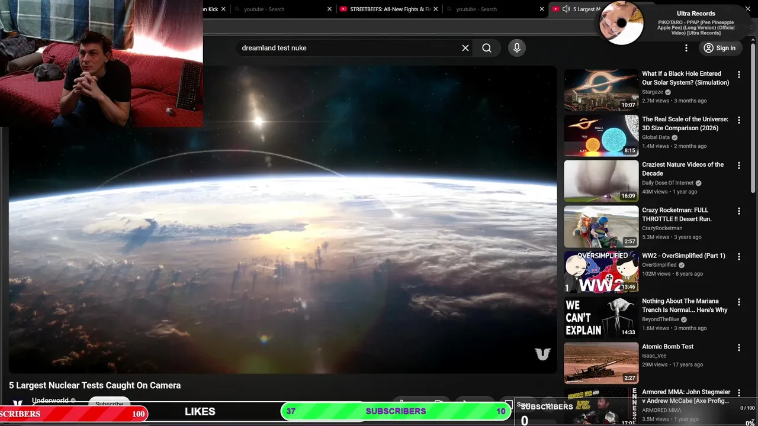The height and width of the screenshot is (426, 758).
Task: Go to the BeyondTheBlue channel
Action: pyautogui.click(x=660, y=319)
